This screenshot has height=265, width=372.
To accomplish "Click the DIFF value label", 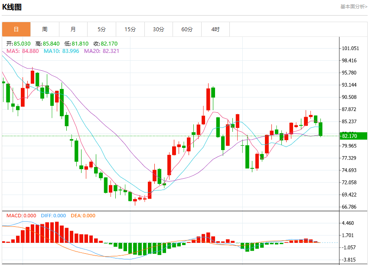I will coord(53,216).
